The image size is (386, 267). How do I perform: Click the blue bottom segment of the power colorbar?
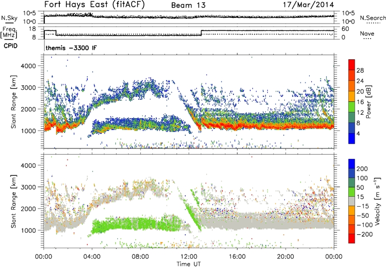click(352, 138)
